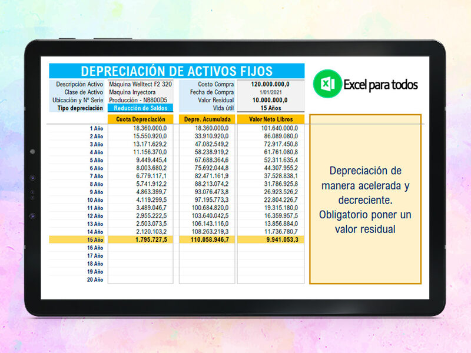Click the cuota value 18.360.000,0 for year 1
This screenshot has width=471, height=353.
pos(150,128)
